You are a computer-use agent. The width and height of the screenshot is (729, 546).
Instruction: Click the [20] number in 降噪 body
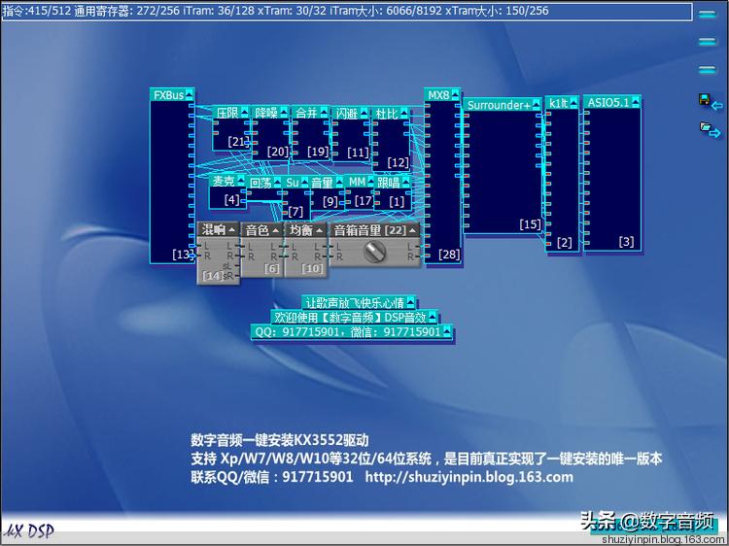(278, 152)
